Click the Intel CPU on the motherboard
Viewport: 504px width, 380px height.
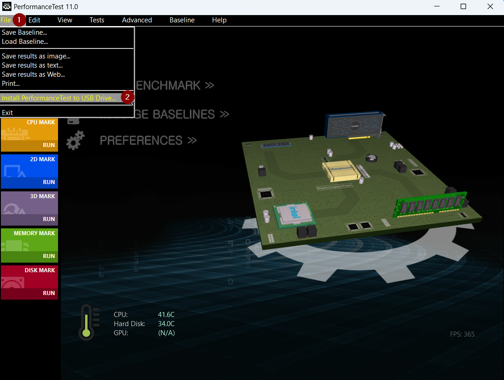[294, 215]
